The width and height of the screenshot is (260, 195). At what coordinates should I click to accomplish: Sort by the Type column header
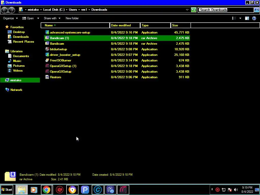click(x=156, y=25)
